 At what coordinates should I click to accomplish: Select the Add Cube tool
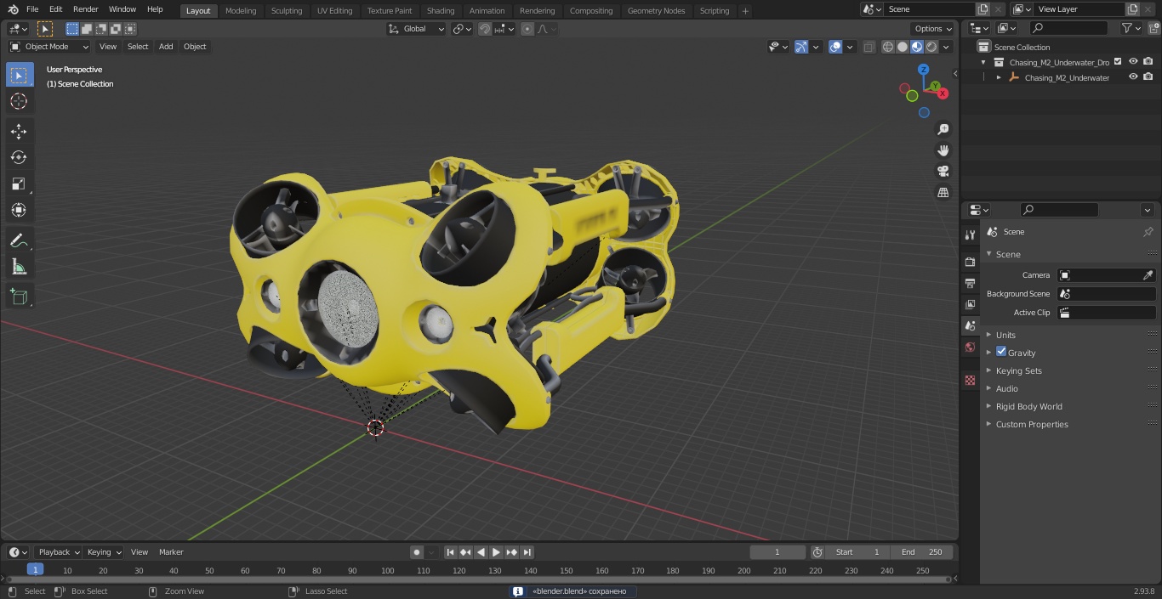coord(19,297)
